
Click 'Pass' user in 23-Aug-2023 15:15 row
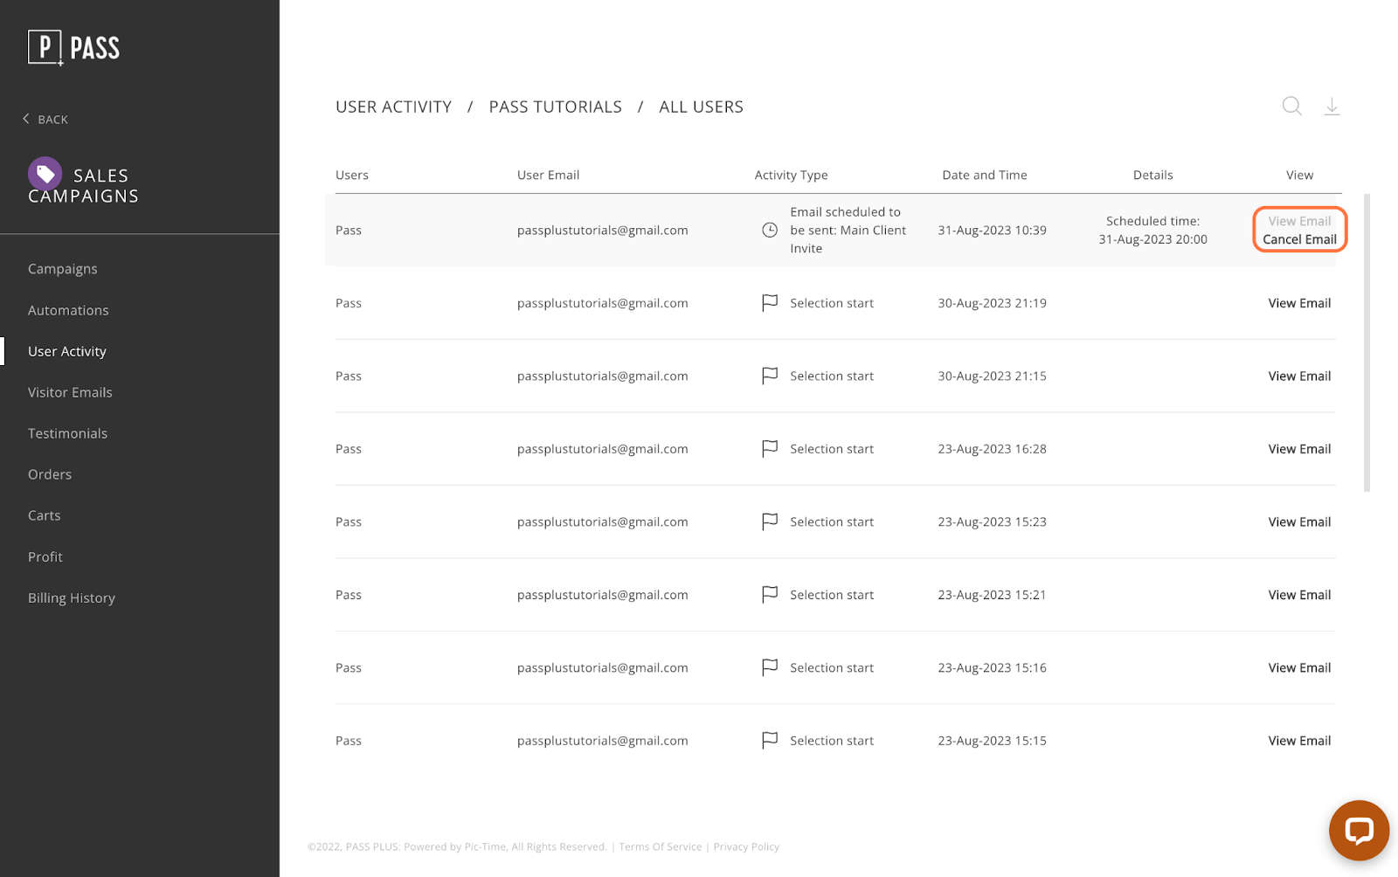point(348,741)
